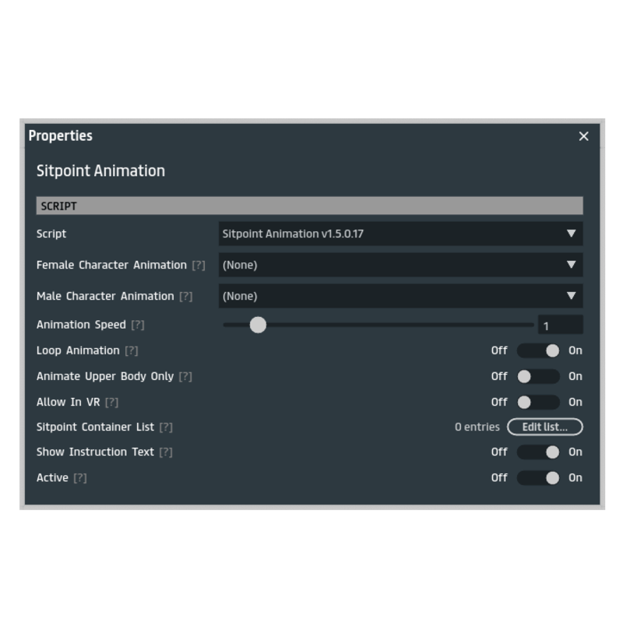The width and height of the screenshot is (623, 623).
Task: Click the [?] next to Animation Speed
Action: coord(138,325)
